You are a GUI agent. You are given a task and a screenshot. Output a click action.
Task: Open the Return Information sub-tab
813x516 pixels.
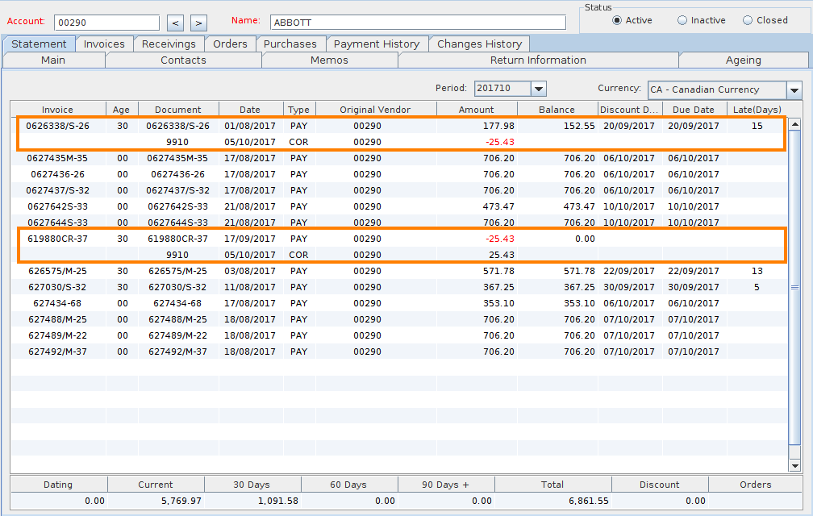click(538, 60)
